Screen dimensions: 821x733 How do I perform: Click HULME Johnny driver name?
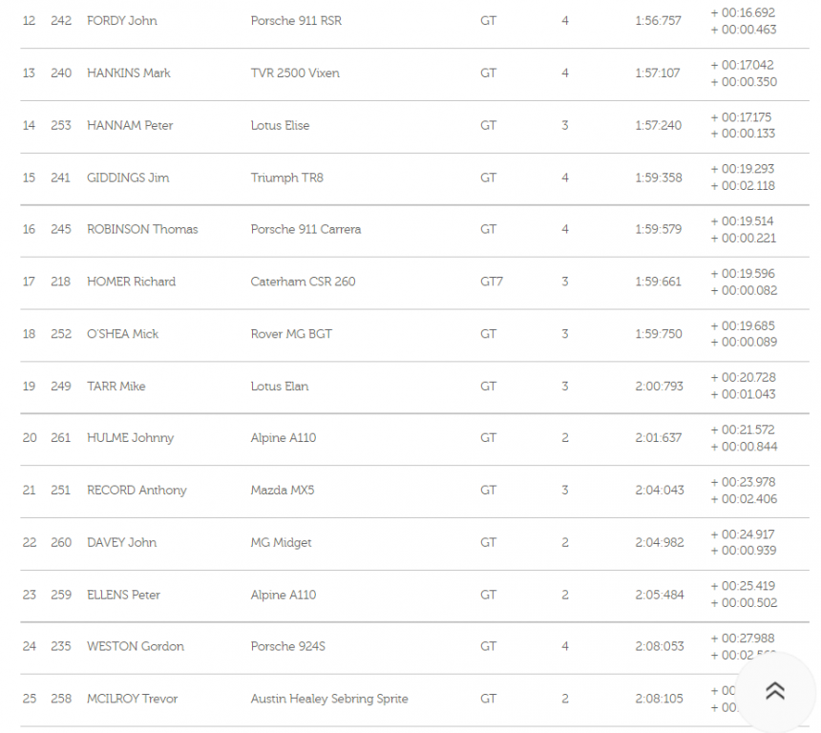tap(130, 439)
